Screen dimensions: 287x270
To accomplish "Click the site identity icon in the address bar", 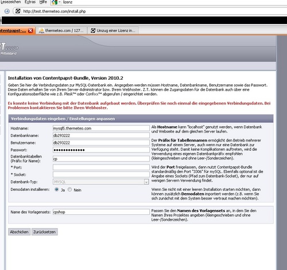I will point(18,11).
